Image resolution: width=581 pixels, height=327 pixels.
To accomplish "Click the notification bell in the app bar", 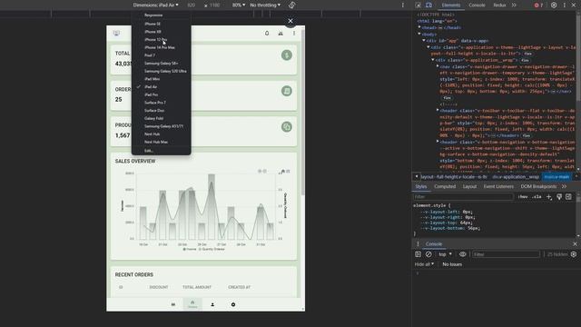I will tap(267, 34).
